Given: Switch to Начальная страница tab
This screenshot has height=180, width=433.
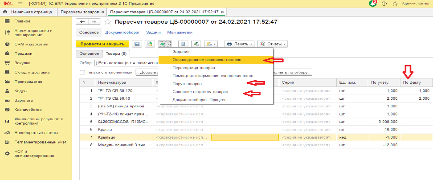Looking at the screenshot, I should click(29, 12).
